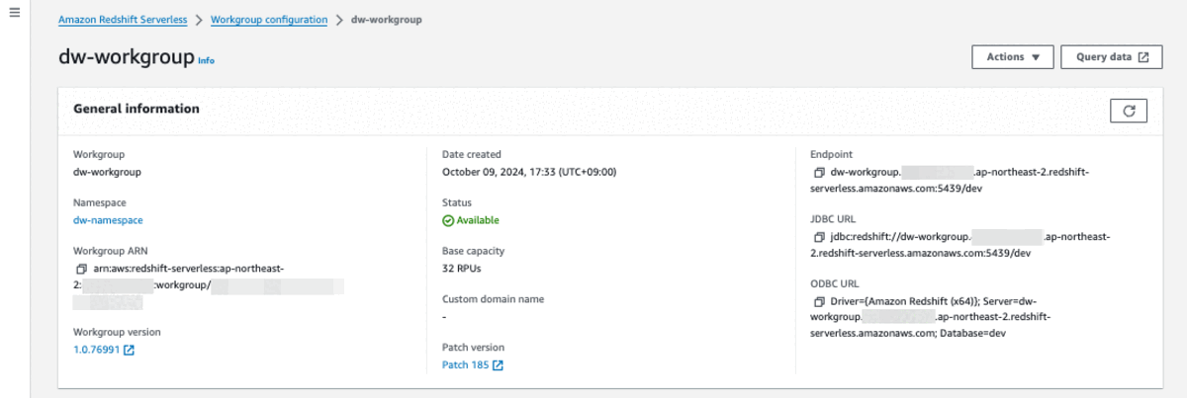1187x398 pixels.
Task: Copy the ODBC URL
Action: click(818, 301)
